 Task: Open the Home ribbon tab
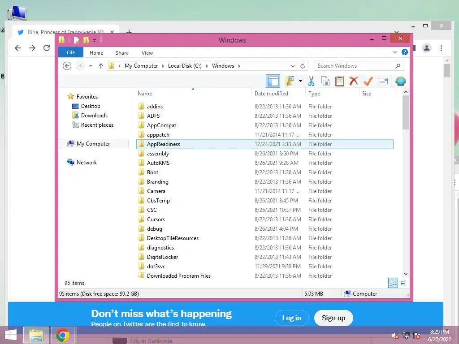click(96, 53)
